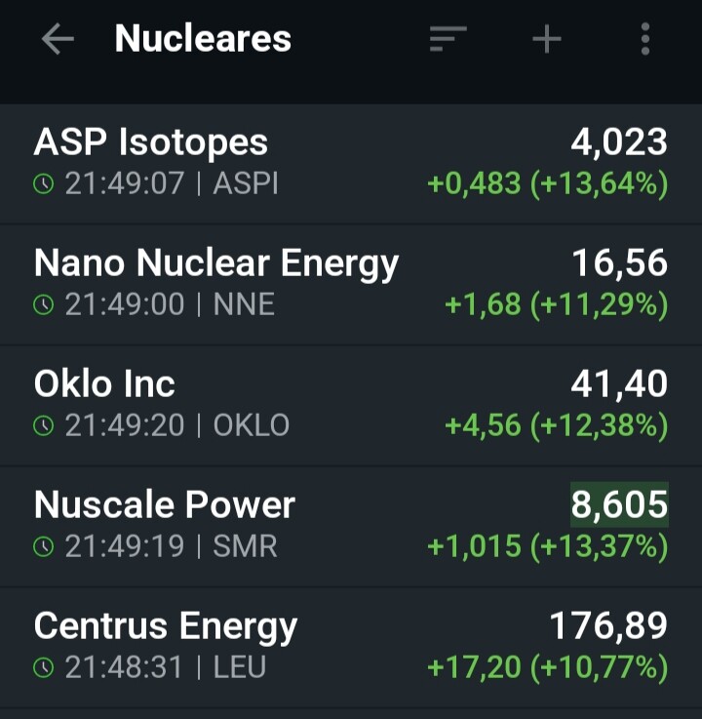This screenshot has height=719, width=702.
Task: Tap the clock icon beside OKLO
Action: click(44, 425)
